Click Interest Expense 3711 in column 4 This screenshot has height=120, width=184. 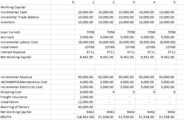(x=146, y=52)
